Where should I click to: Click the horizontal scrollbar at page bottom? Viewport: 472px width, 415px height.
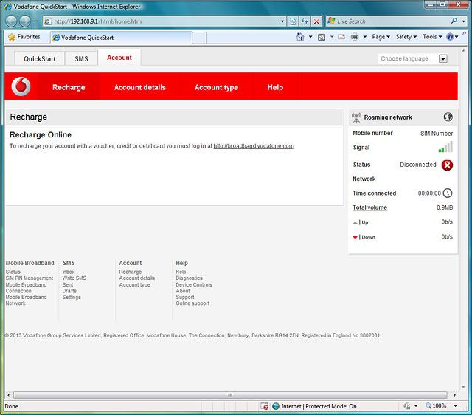[229, 395]
